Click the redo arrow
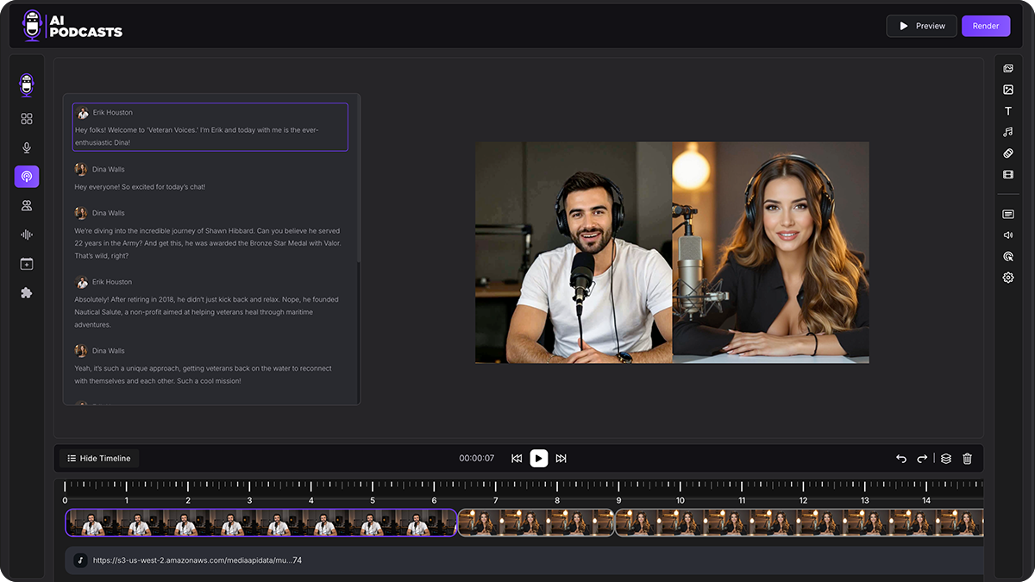 [x=922, y=459]
